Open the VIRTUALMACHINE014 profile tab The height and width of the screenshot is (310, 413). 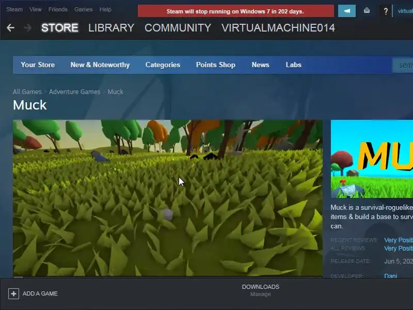278,28
